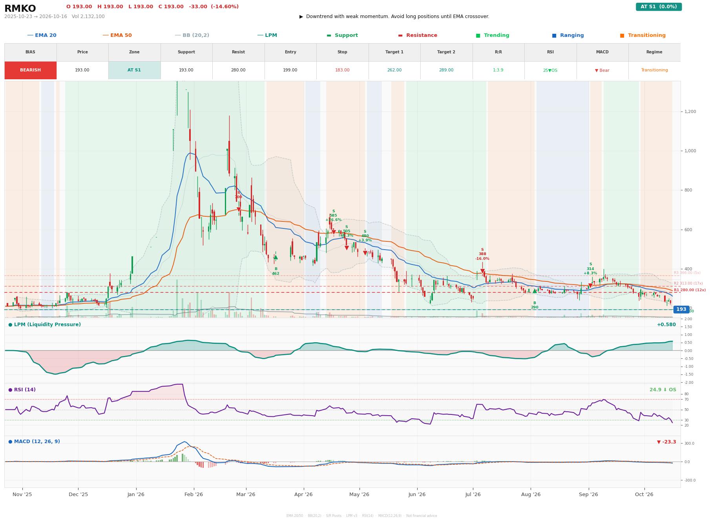This screenshot has height=522, width=710.
Task: Click the MACD Bear cell
Action: (x=602, y=70)
